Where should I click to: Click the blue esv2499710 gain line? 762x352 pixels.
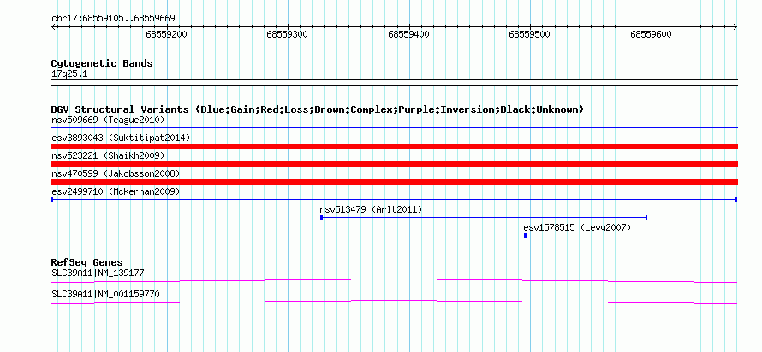pyautogui.click(x=395, y=199)
